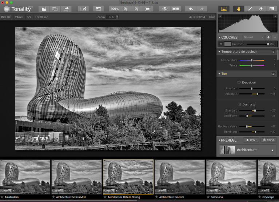Click the Réinit. reset button

268,140
